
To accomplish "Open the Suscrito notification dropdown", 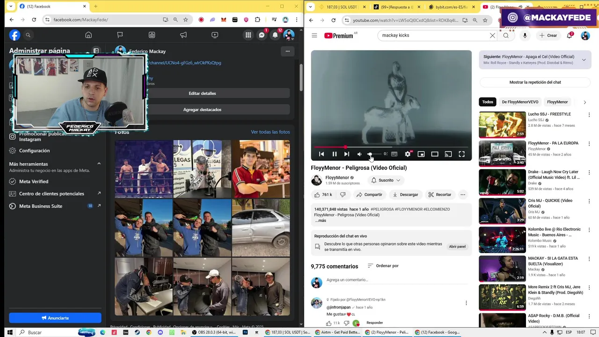I will (386, 180).
